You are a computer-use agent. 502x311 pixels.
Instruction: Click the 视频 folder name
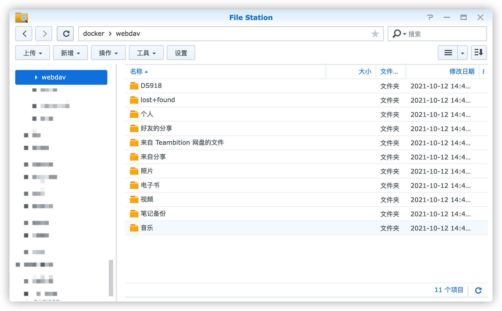(x=147, y=199)
